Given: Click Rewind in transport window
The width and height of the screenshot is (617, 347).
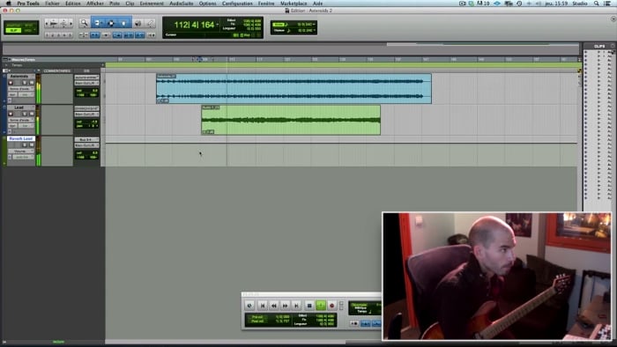Looking at the screenshot, I should click(x=274, y=306).
